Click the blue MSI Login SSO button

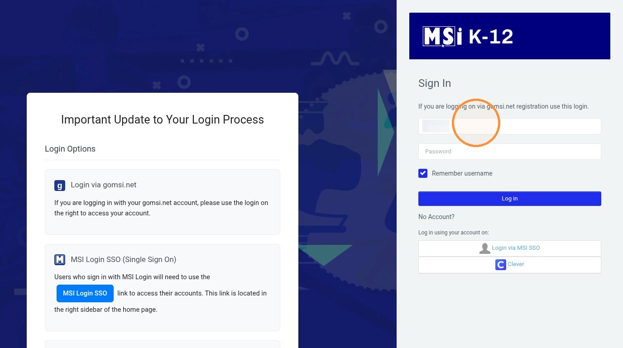tap(85, 293)
